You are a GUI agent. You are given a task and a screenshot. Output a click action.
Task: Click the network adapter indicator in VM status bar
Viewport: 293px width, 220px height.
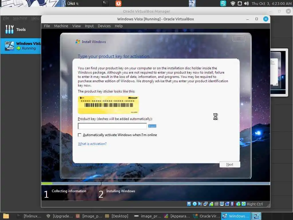(x=205, y=204)
